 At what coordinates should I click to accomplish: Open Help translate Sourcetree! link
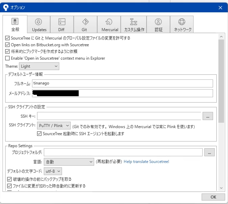pos(146,162)
